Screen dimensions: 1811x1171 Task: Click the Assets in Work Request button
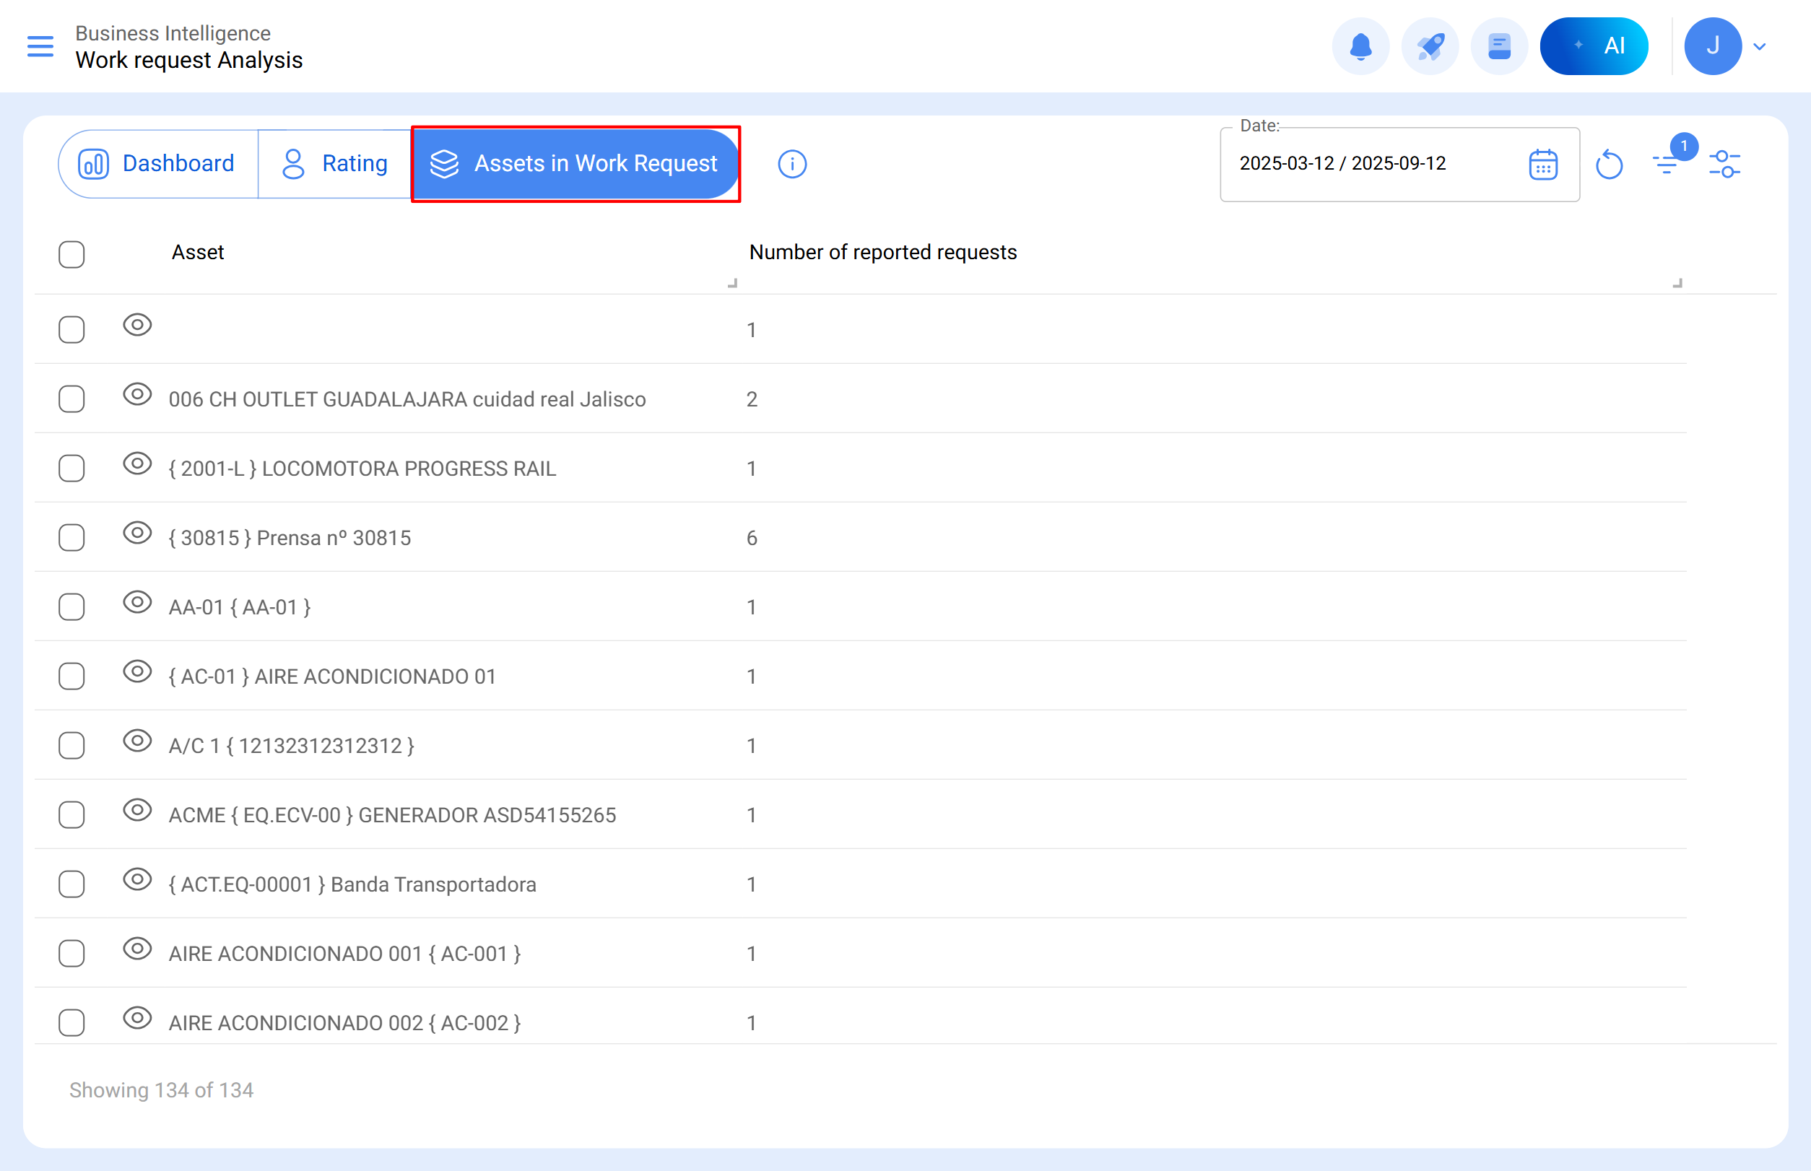[x=576, y=162]
